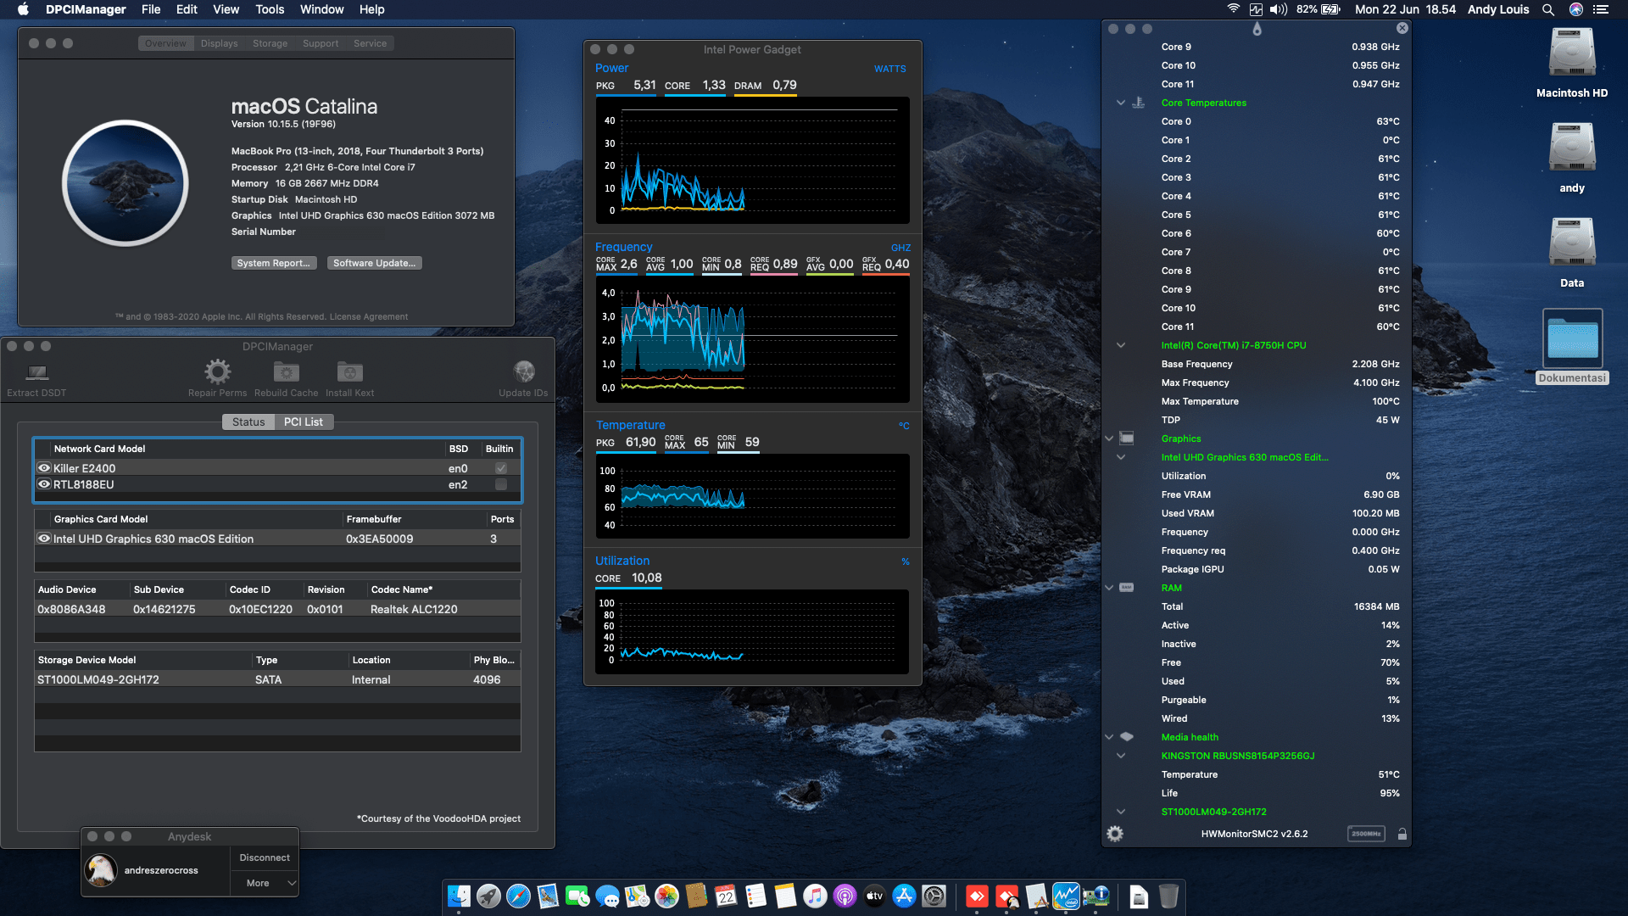This screenshot has height=916, width=1628.
Task: Switch to the PCI List tab
Action: coord(304,422)
